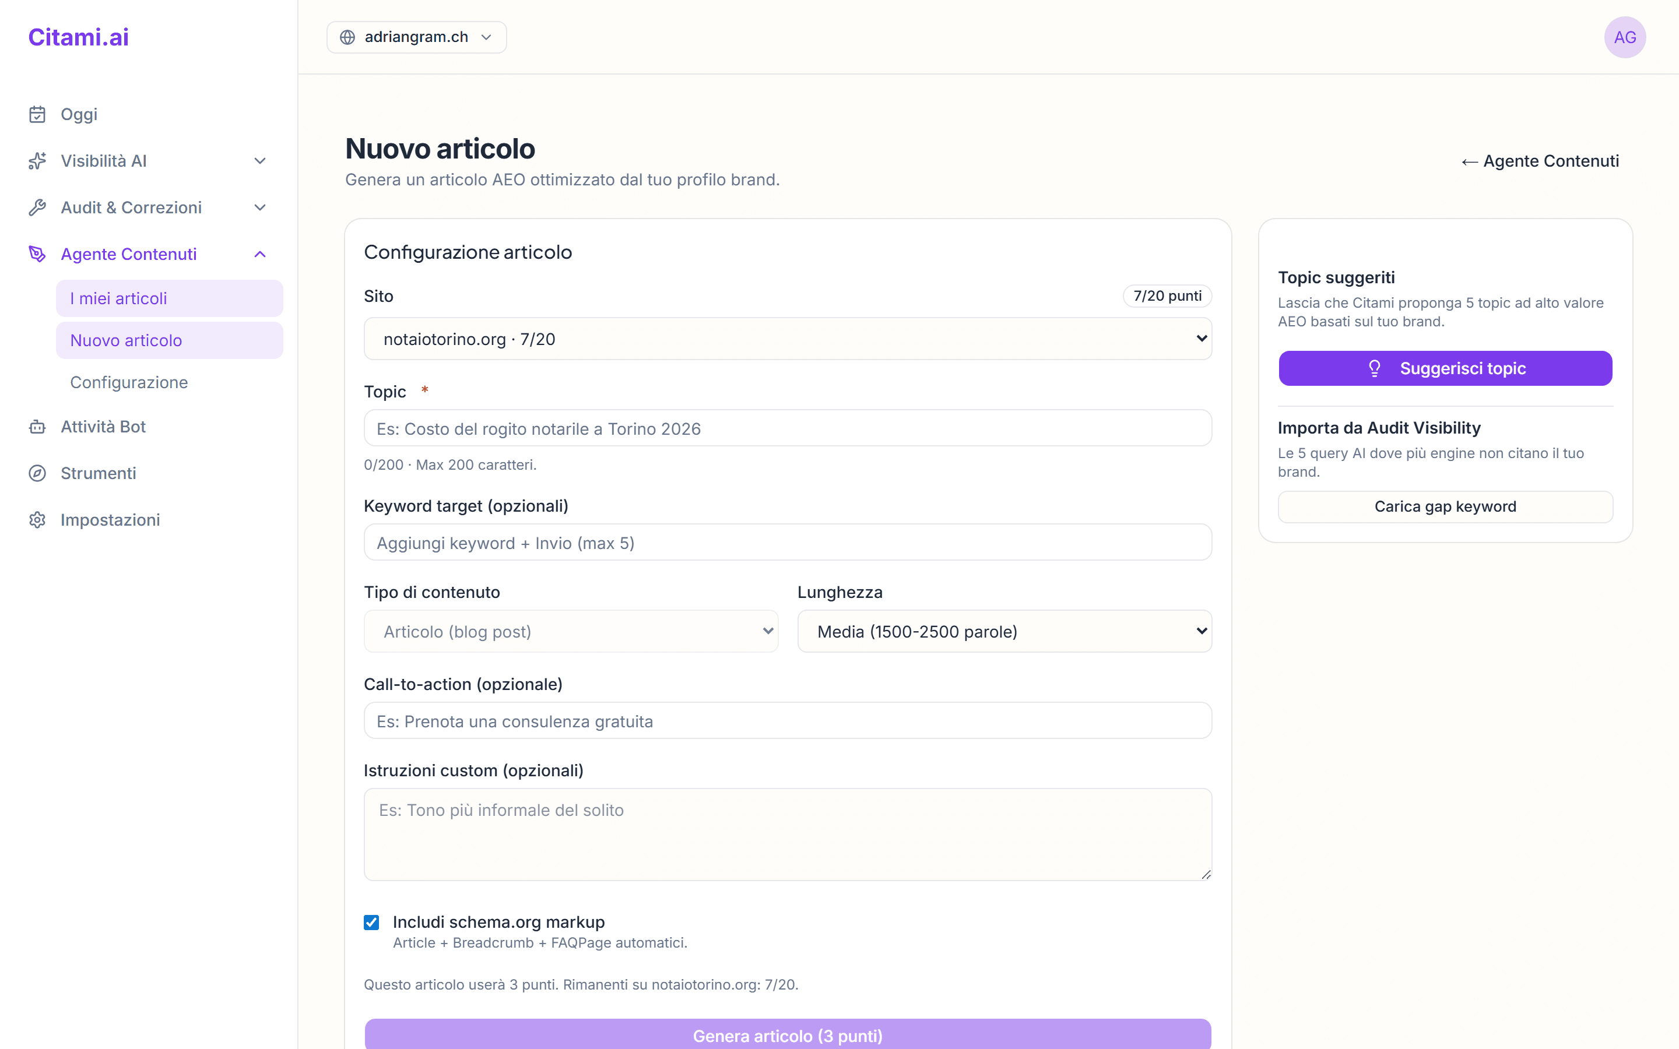
Task: Click the wrench icon beside Audit & Correzioni
Action: click(37, 207)
